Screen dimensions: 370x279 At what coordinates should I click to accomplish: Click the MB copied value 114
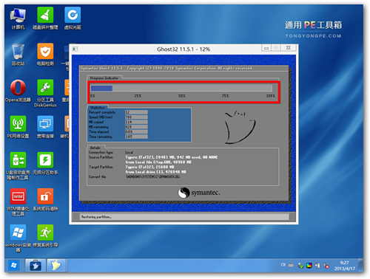pos(136,122)
